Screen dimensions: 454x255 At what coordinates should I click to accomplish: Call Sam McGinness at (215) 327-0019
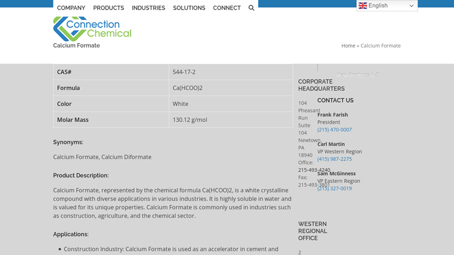click(x=334, y=189)
